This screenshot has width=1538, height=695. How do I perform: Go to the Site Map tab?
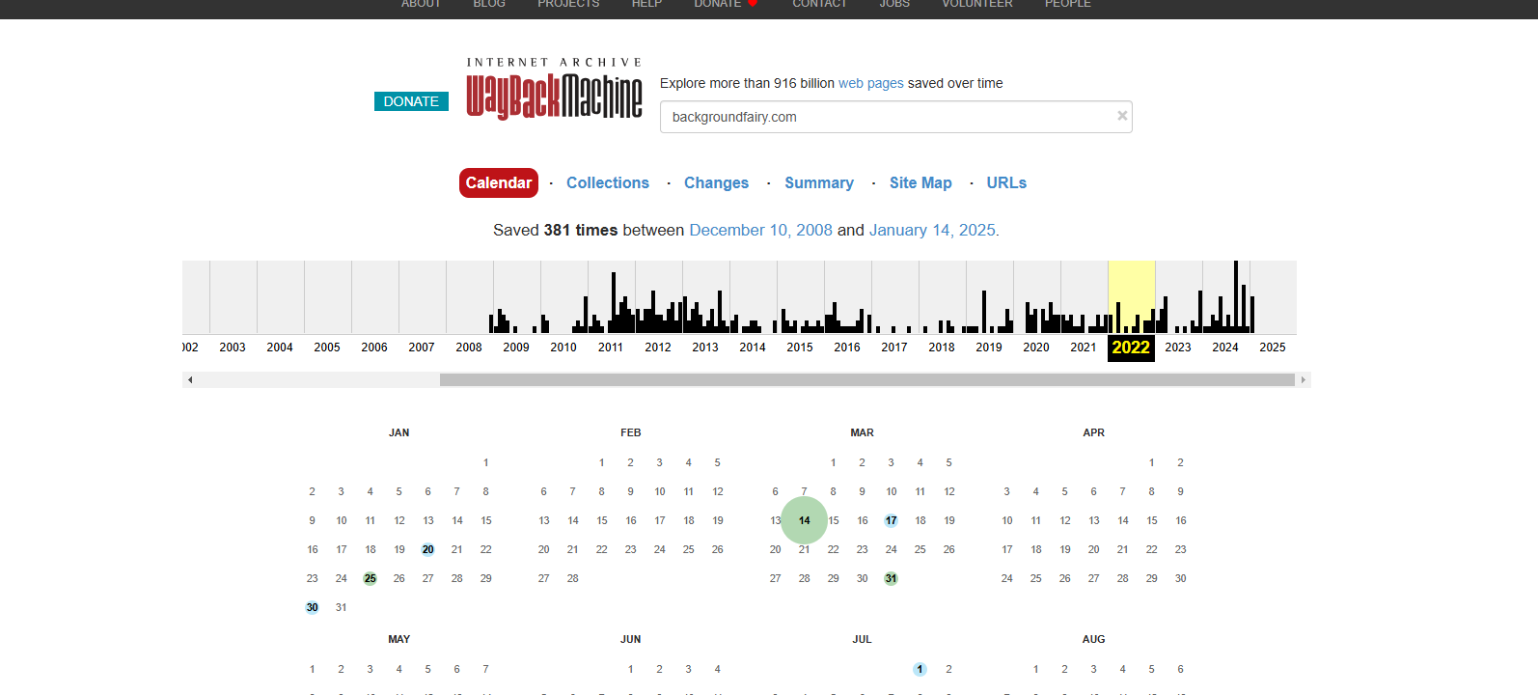[x=920, y=182]
